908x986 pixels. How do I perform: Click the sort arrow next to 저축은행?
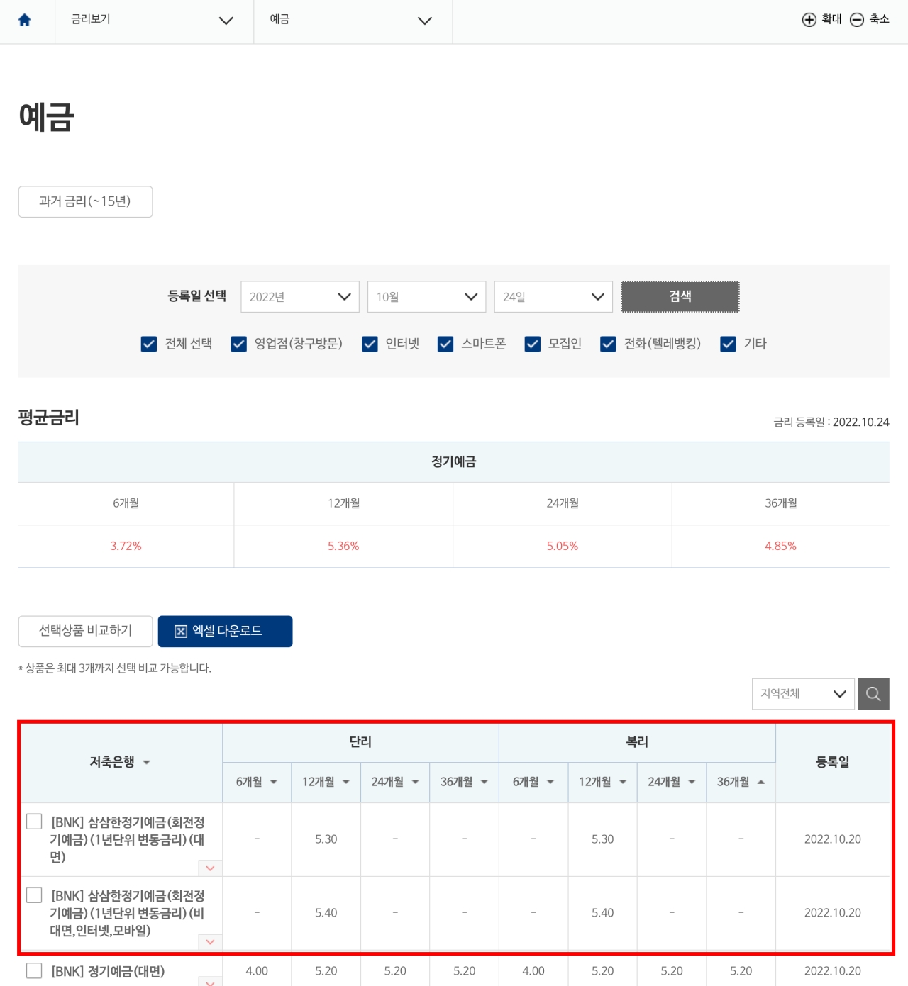148,763
